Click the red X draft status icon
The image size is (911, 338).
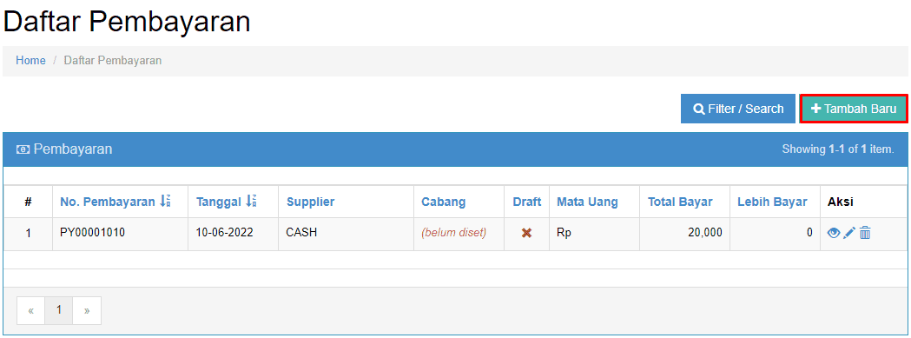526,233
